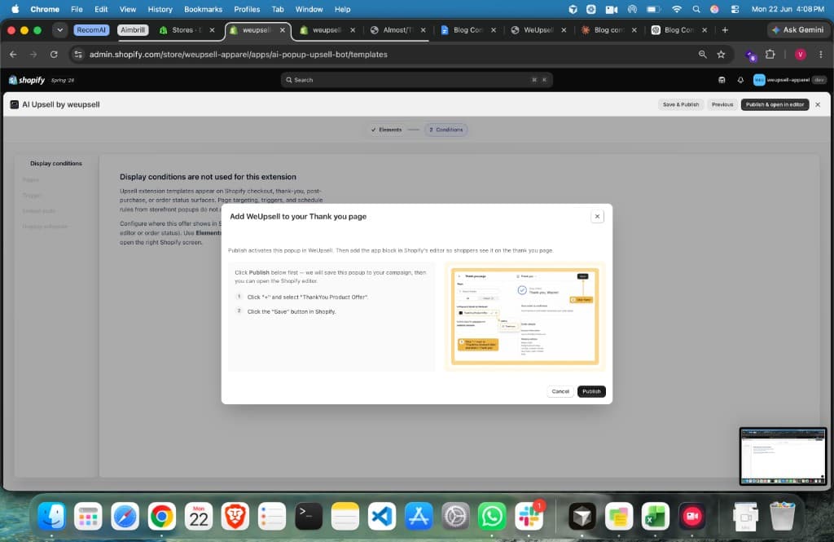
Task: Click Publish & open in editor
Action: [x=775, y=104]
